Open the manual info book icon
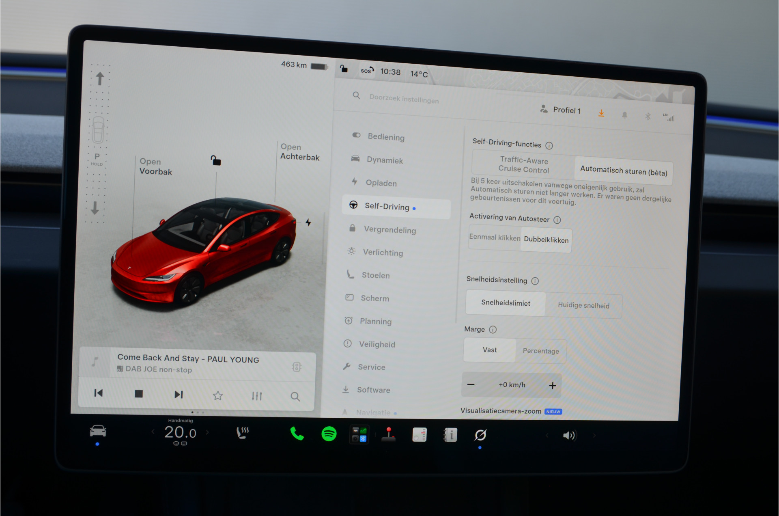The image size is (779, 516). [x=450, y=435]
